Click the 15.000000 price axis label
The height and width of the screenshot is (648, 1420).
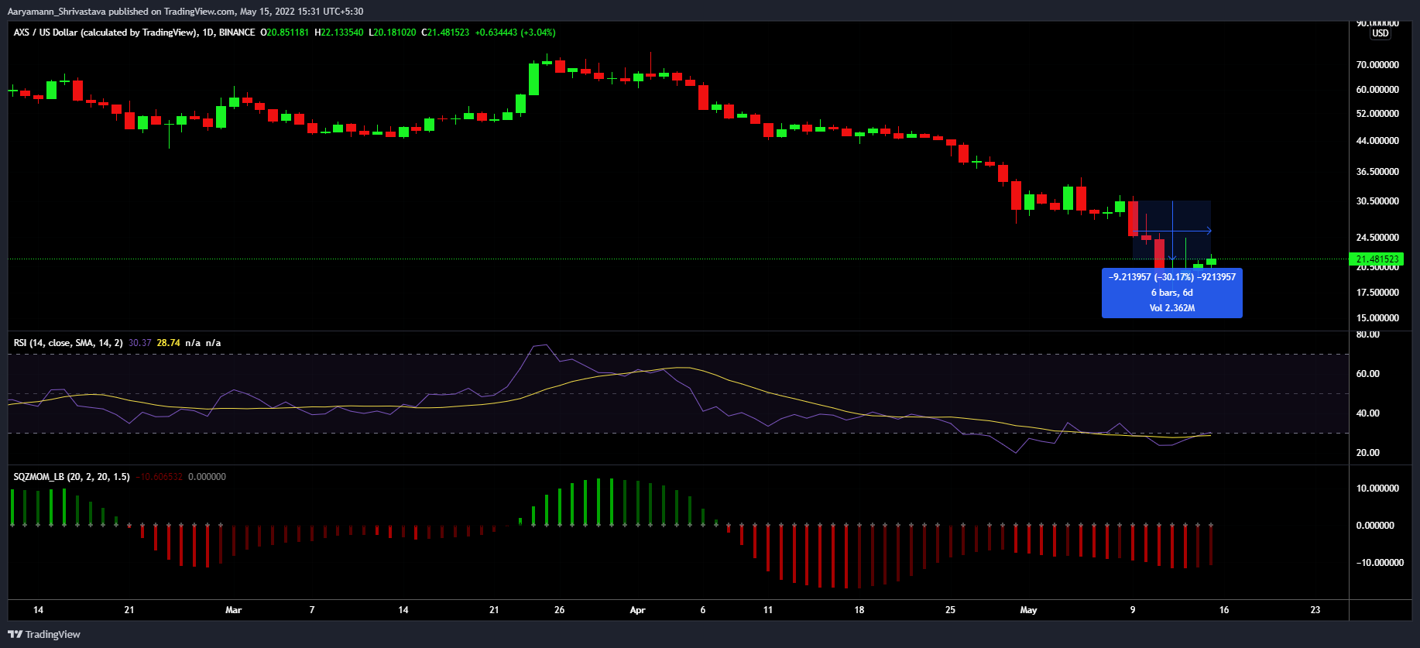pos(1377,318)
